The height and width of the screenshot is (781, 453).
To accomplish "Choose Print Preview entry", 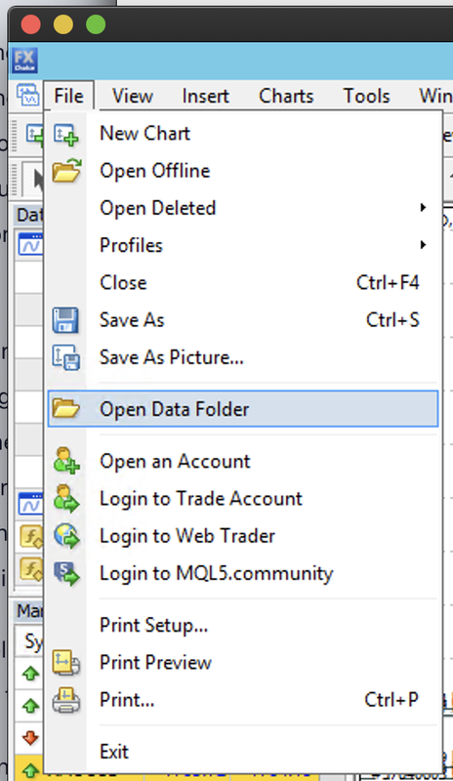I will 243,663.
